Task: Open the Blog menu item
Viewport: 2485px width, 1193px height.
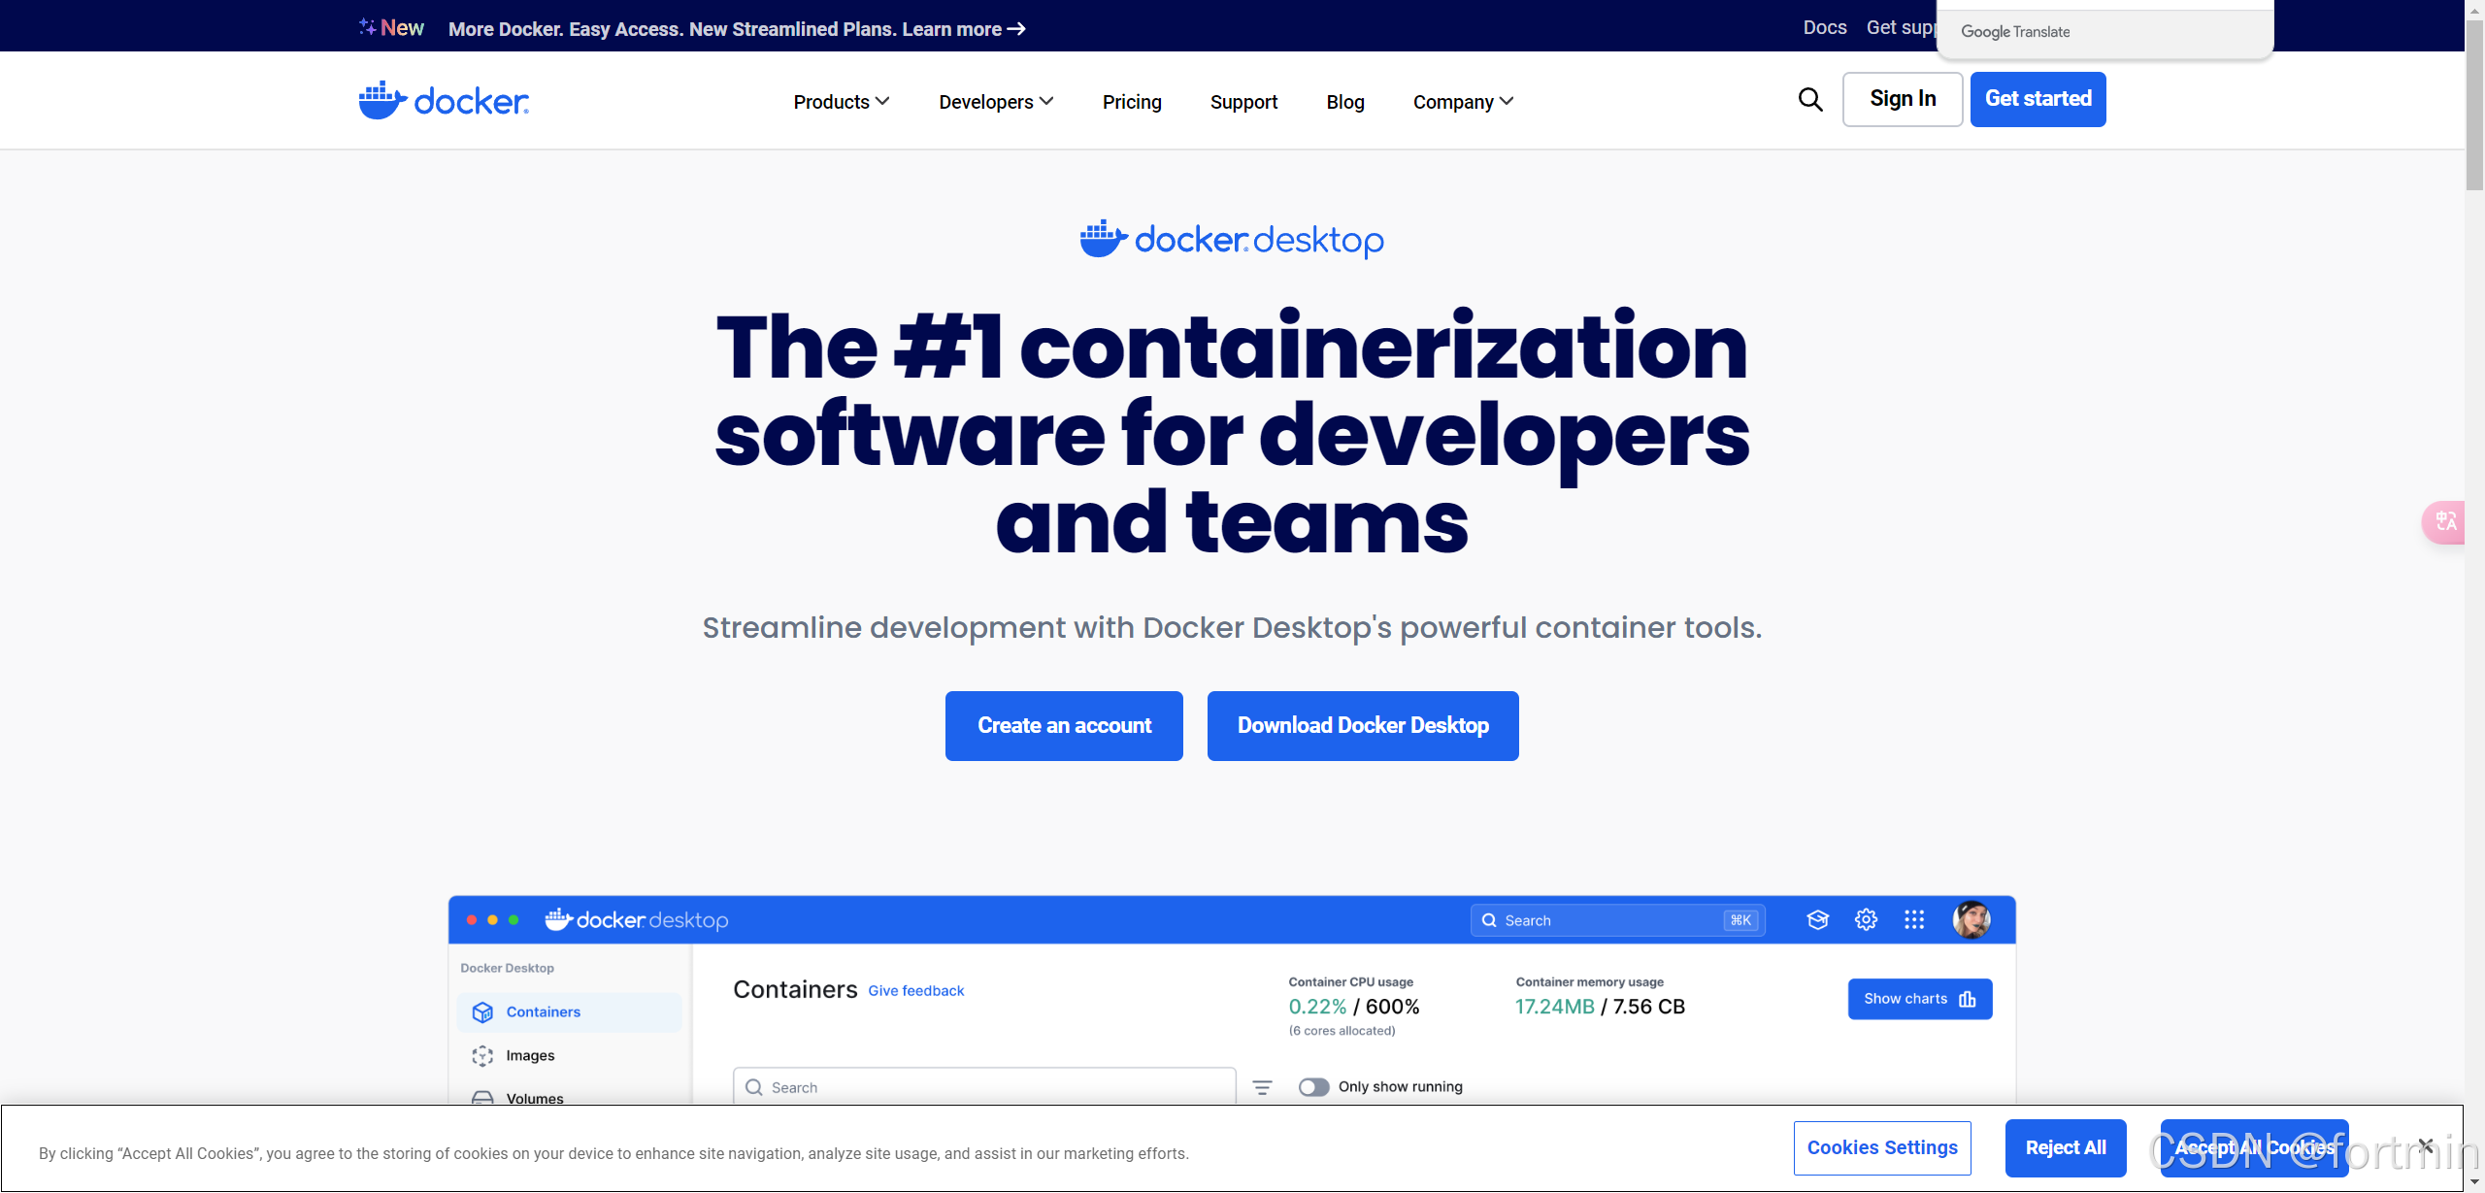Action: pos(1345,102)
